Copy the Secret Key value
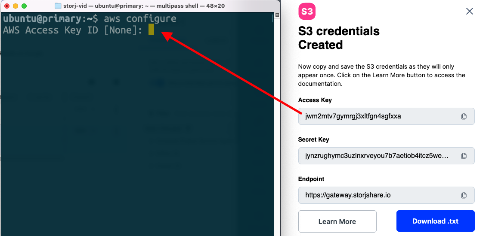The width and height of the screenshot is (489, 236). [x=464, y=156]
